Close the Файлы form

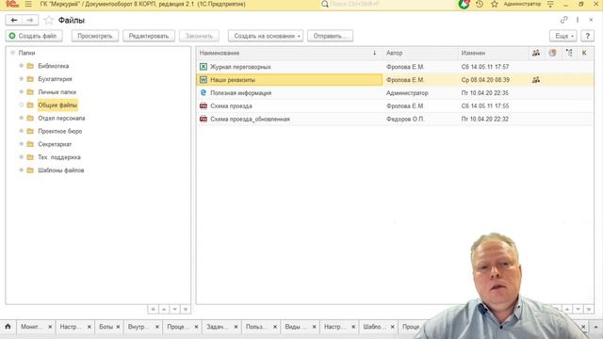click(591, 20)
